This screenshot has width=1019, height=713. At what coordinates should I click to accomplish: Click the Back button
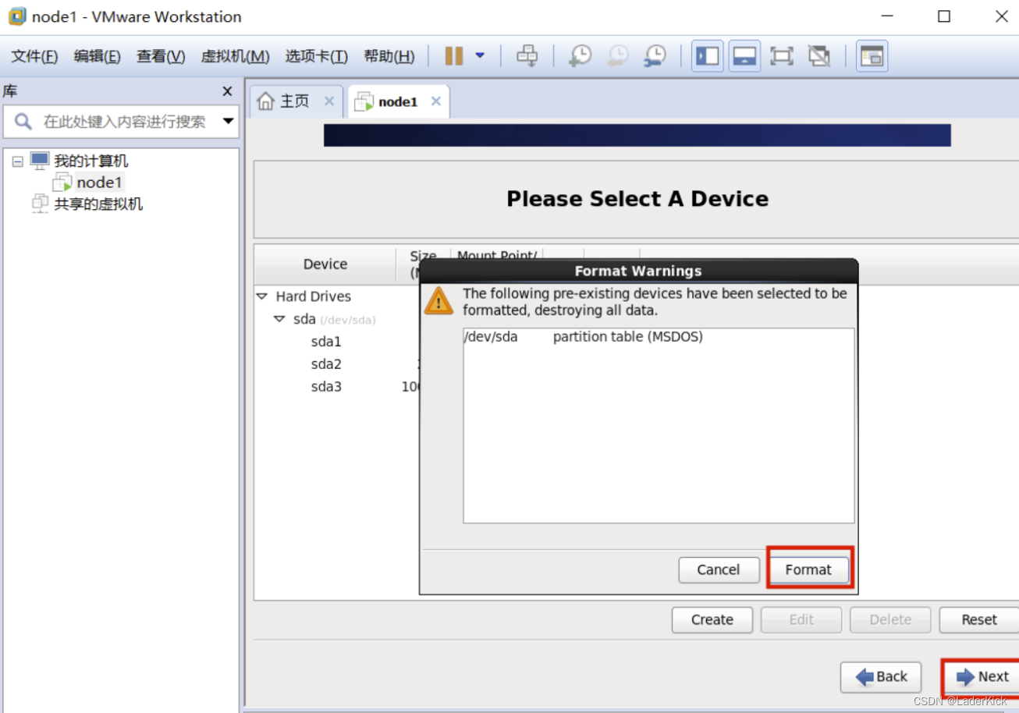881,677
